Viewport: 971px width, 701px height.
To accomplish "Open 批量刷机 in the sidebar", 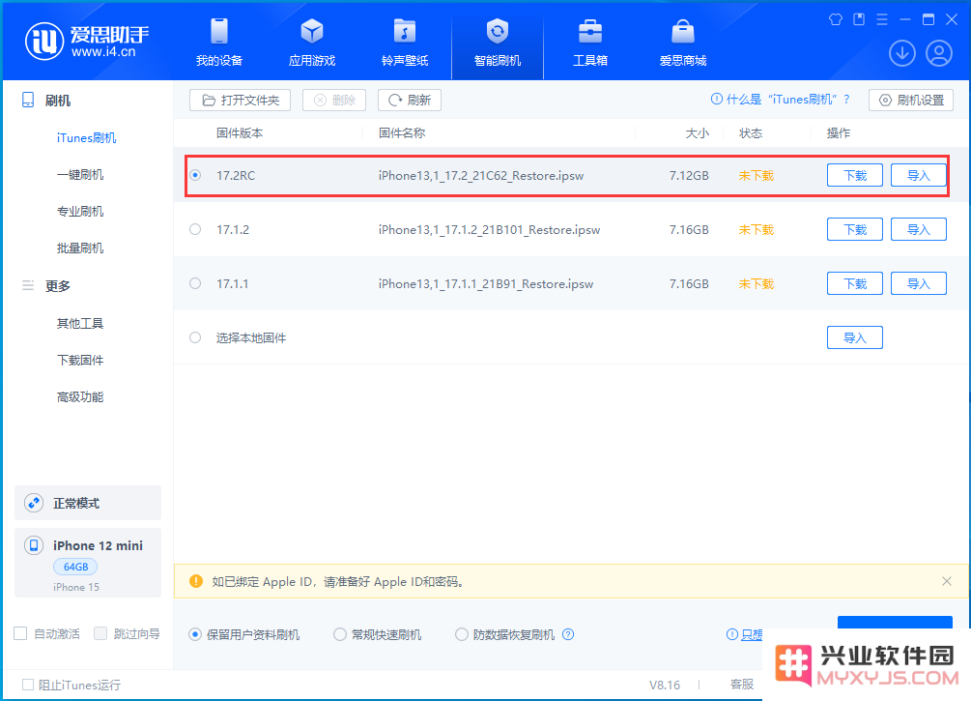I will [x=80, y=248].
